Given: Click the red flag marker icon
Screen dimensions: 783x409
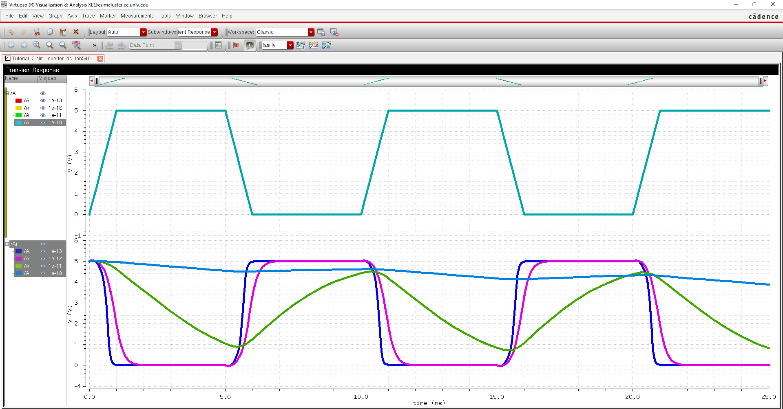Looking at the screenshot, I should [236, 45].
